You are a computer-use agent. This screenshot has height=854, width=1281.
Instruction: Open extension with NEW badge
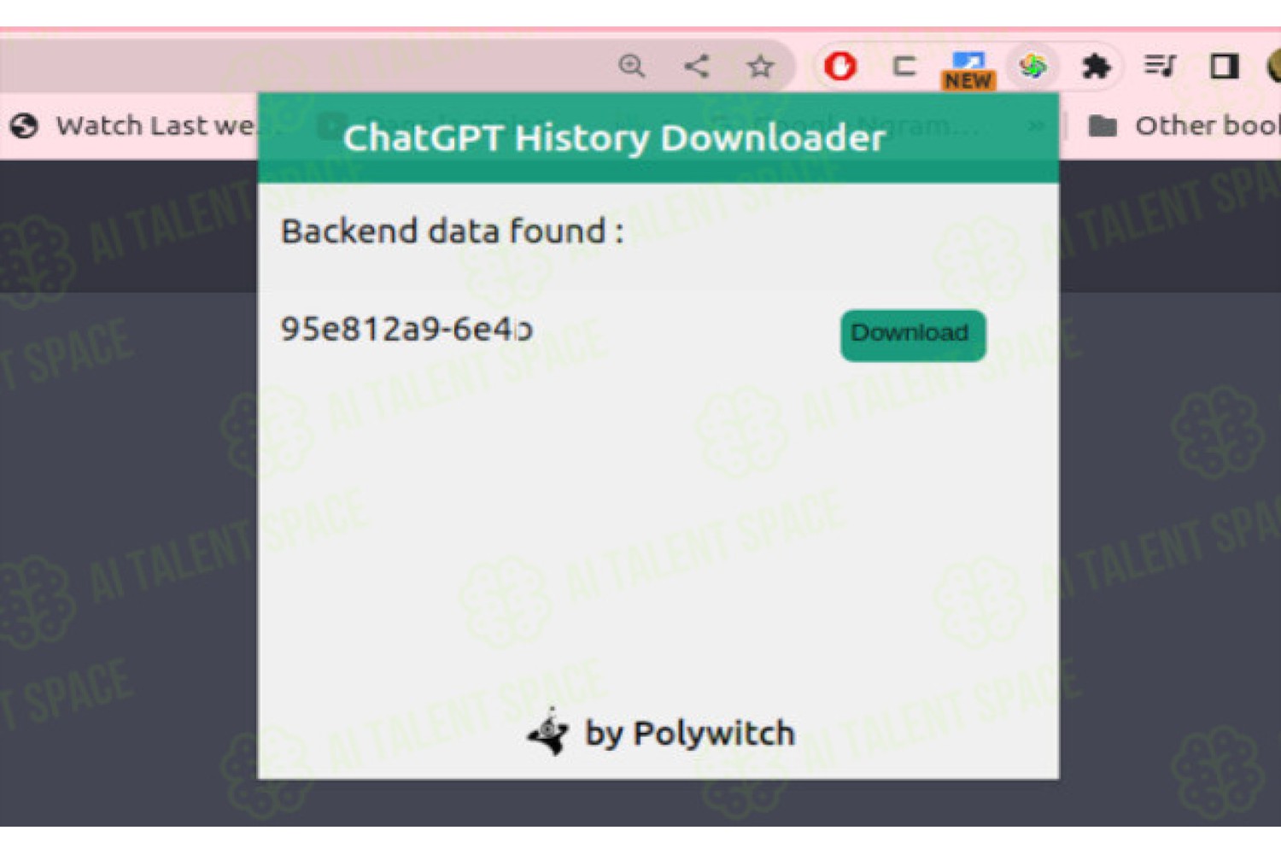[x=968, y=70]
